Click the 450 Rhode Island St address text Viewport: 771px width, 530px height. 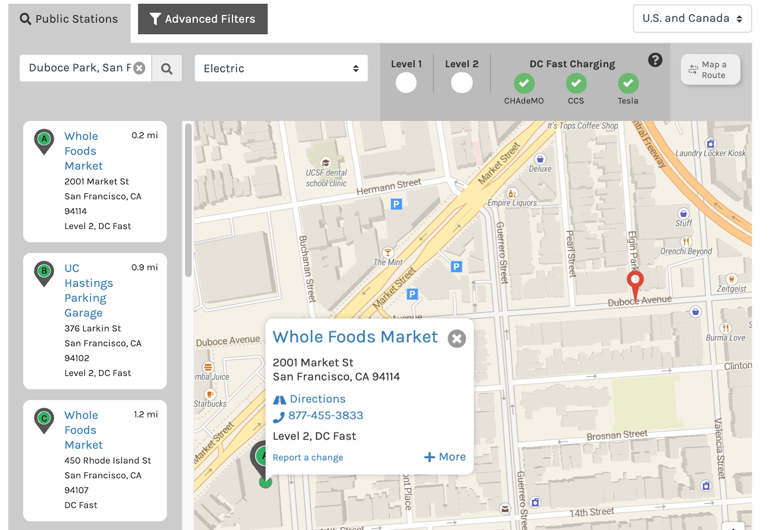(108, 461)
